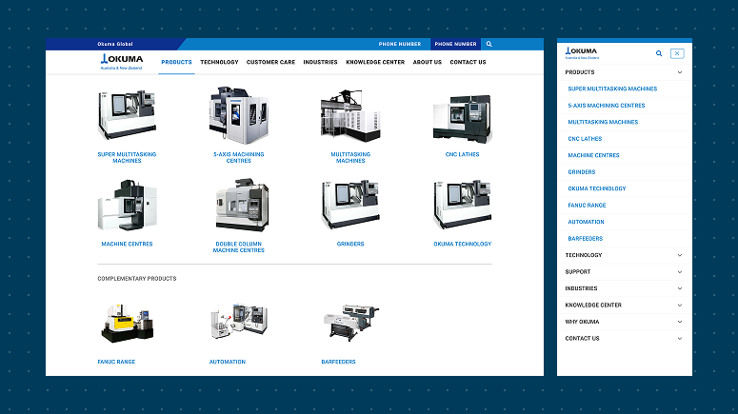Click the Okuma logo in desktop header
Screen dimensions: 738x414
122,62
